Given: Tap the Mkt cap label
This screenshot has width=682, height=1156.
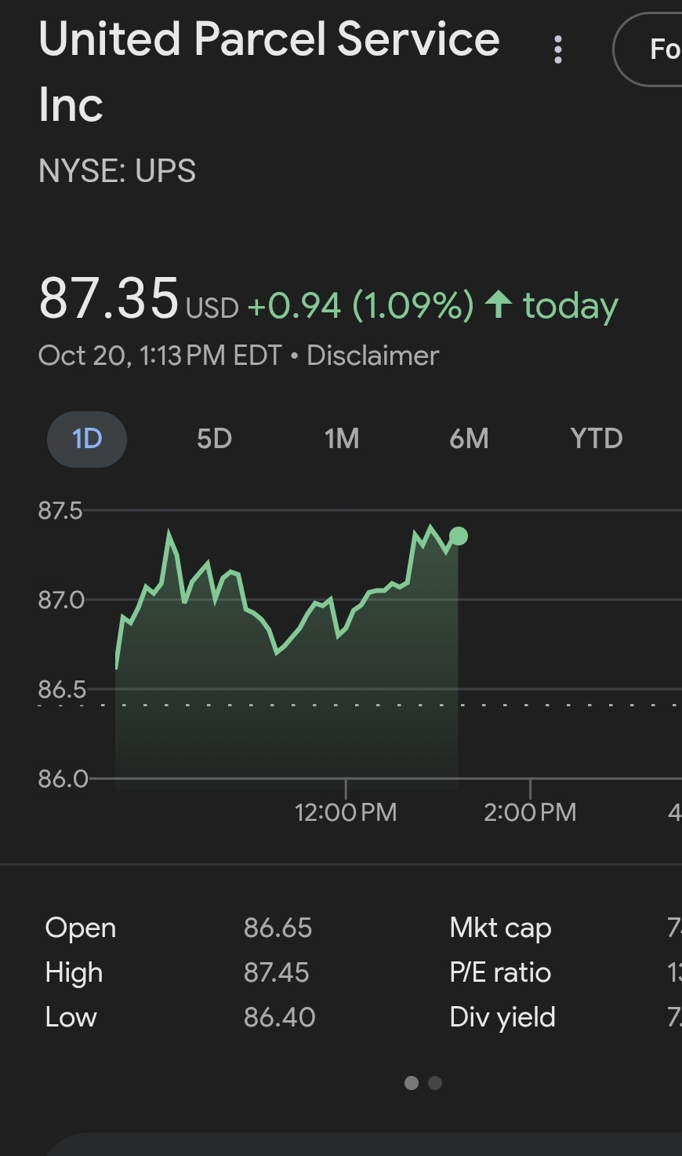Looking at the screenshot, I should (500, 928).
